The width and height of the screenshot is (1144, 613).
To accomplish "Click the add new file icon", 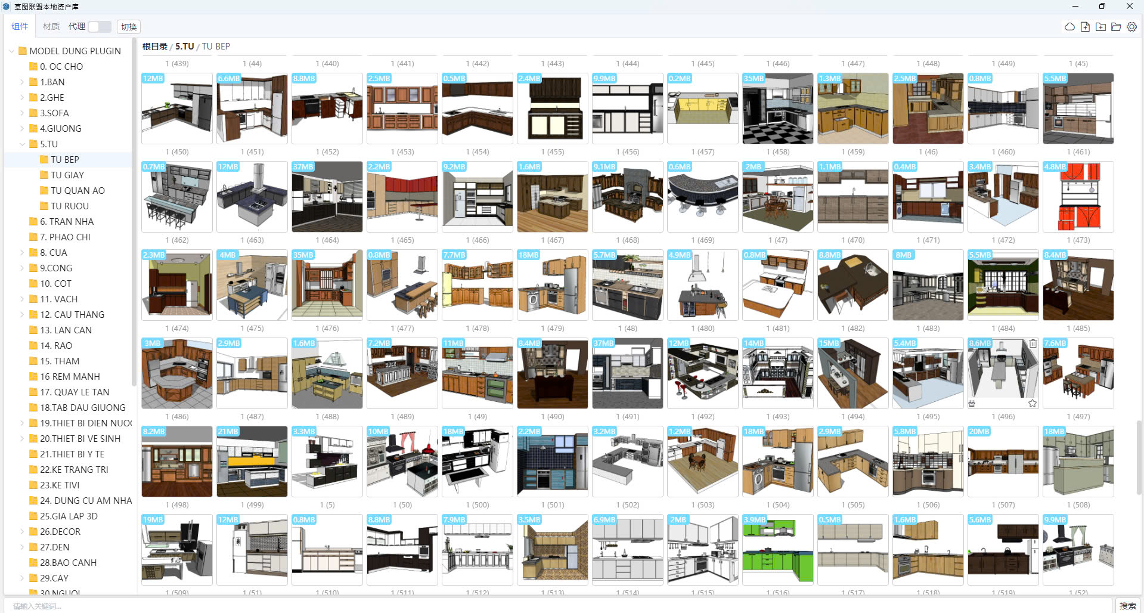I will tap(1085, 27).
